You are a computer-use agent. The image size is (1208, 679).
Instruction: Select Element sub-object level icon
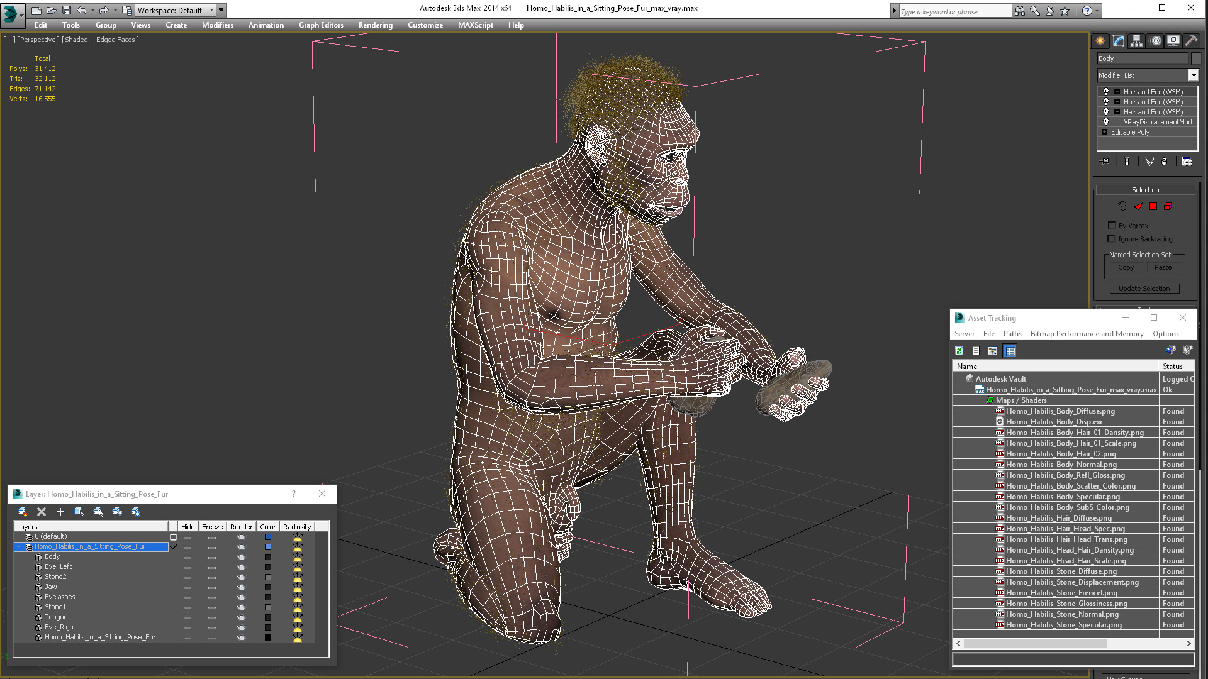[1168, 206]
